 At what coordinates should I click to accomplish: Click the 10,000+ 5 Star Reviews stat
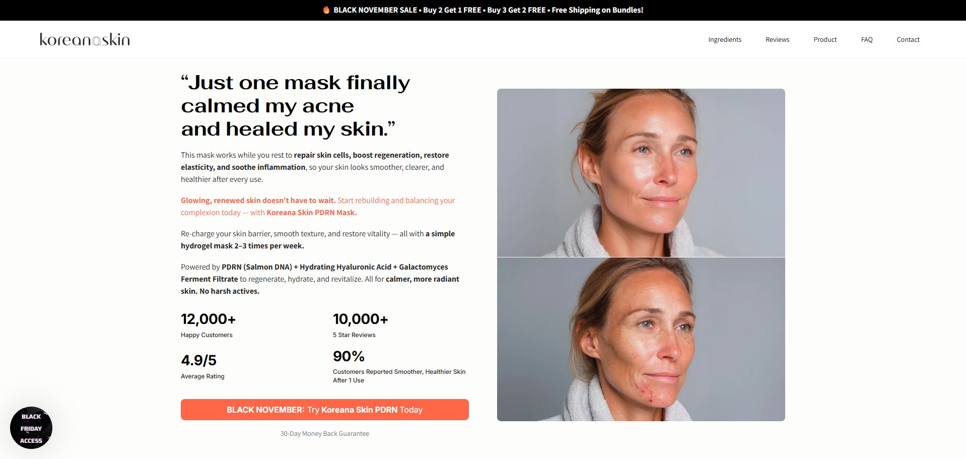360,325
